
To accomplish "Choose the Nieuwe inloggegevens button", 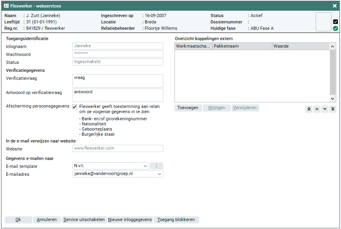I will (x=130, y=220).
